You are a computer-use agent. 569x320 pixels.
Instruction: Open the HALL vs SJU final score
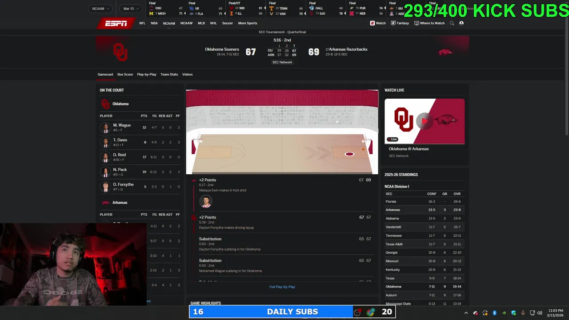pos(326,9)
